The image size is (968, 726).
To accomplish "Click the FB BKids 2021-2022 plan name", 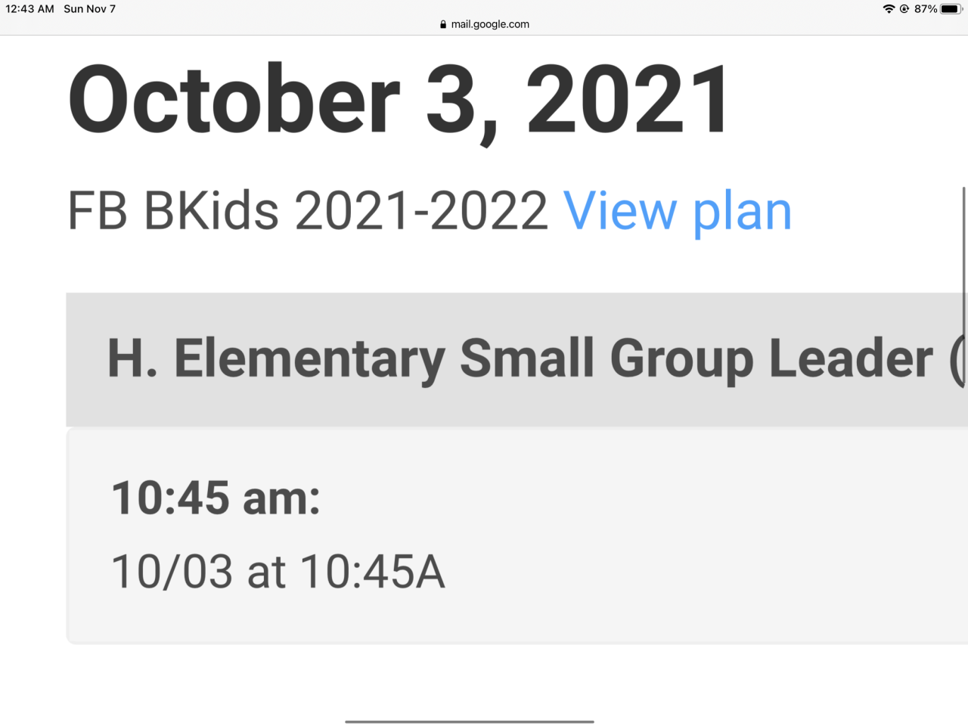I will coord(307,211).
